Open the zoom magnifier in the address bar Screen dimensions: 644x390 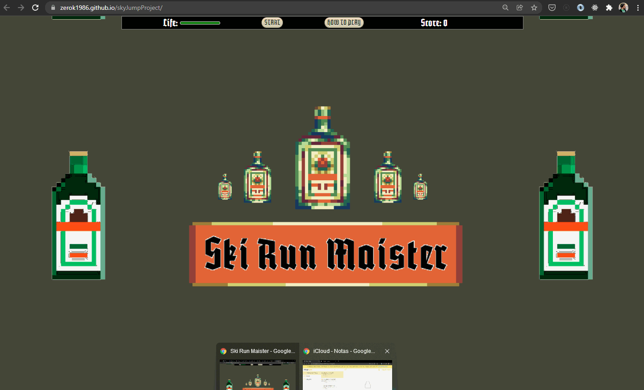506,8
